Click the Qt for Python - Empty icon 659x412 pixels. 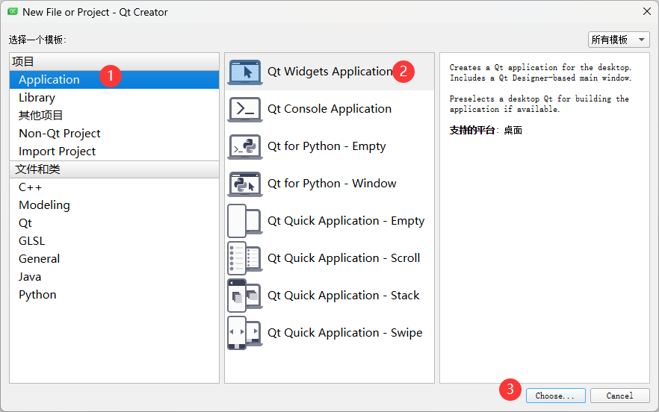(245, 146)
